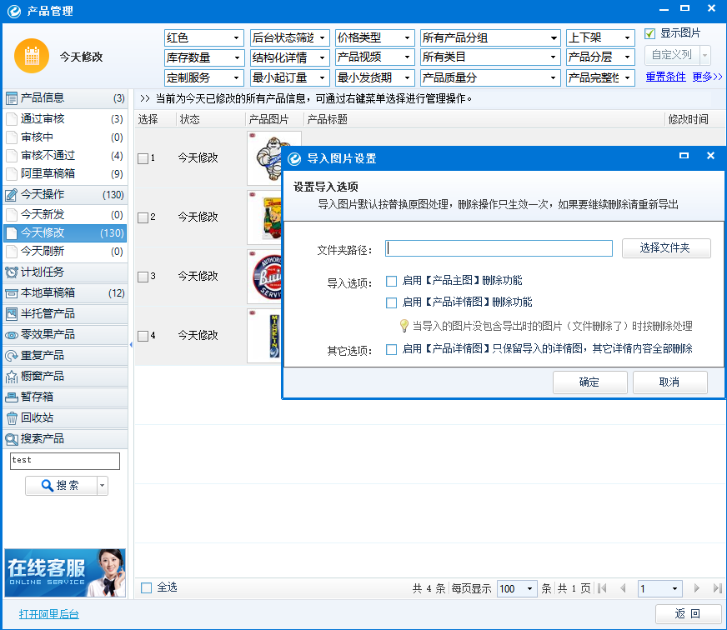Image resolution: width=727 pixels, height=630 pixels.
Task: Enable 启用【产品主图】删除功能 checkbox
Action: pos(391,281)
